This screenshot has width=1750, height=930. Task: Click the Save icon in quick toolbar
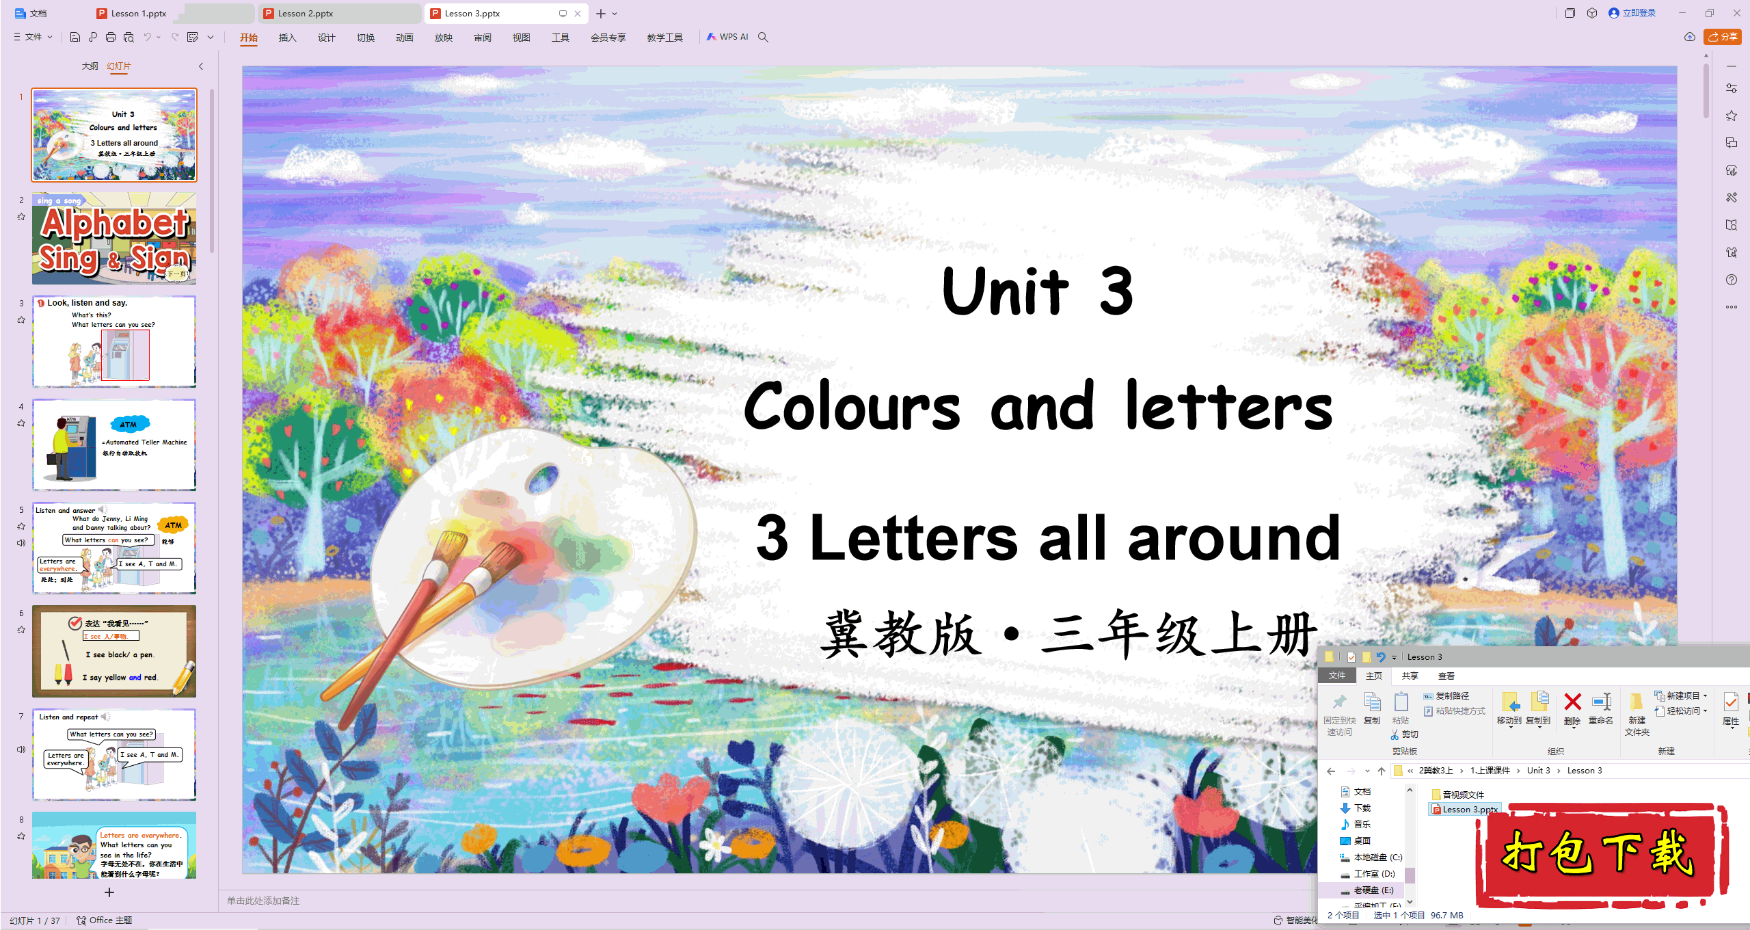75,37
